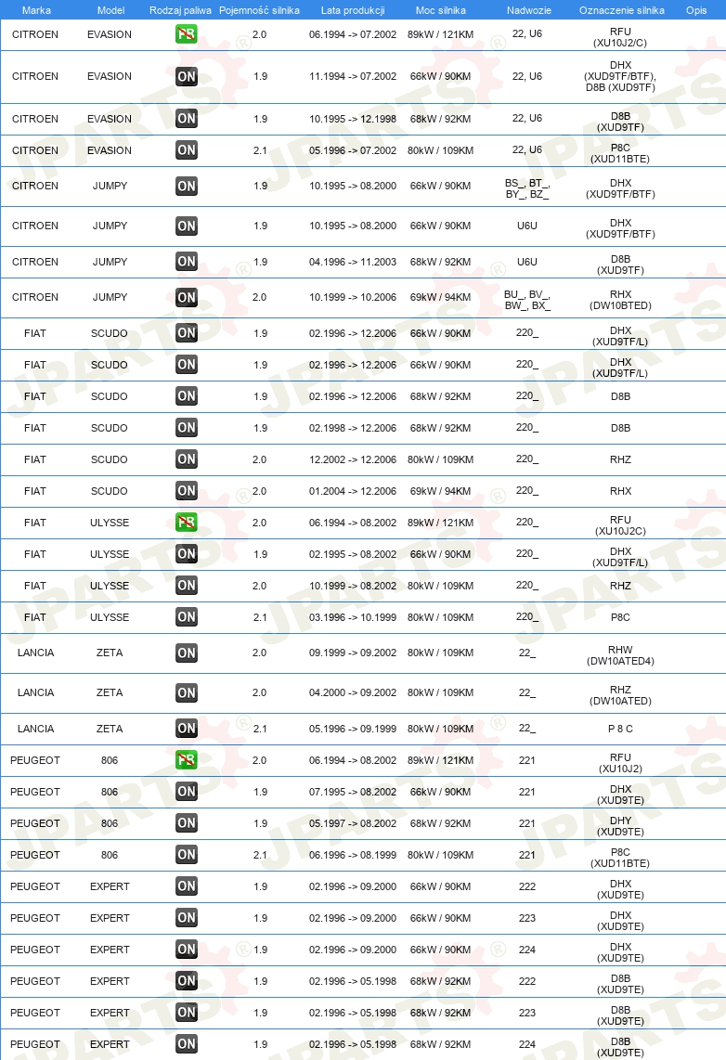This screenshot has height=1060, width=726.
Task: Select the DHX (XUD9TF/BTF), D8B engine cell
Action: pyautogui.click(x=620, y=76)
